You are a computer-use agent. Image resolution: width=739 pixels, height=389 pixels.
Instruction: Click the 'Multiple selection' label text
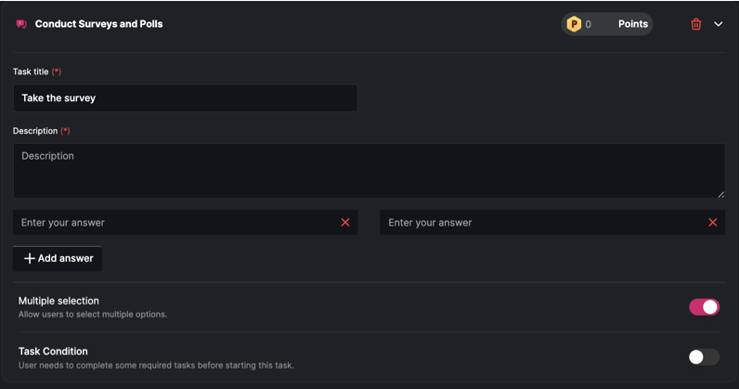[x=58, y=301]
